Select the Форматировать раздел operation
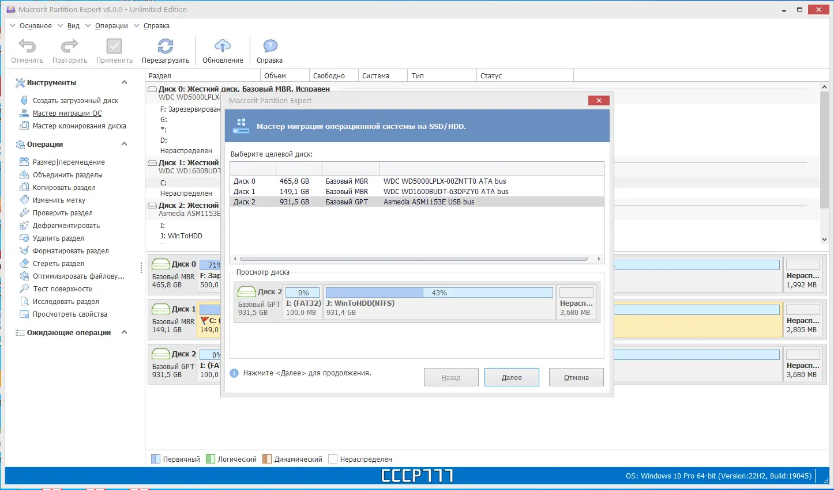 70,250
